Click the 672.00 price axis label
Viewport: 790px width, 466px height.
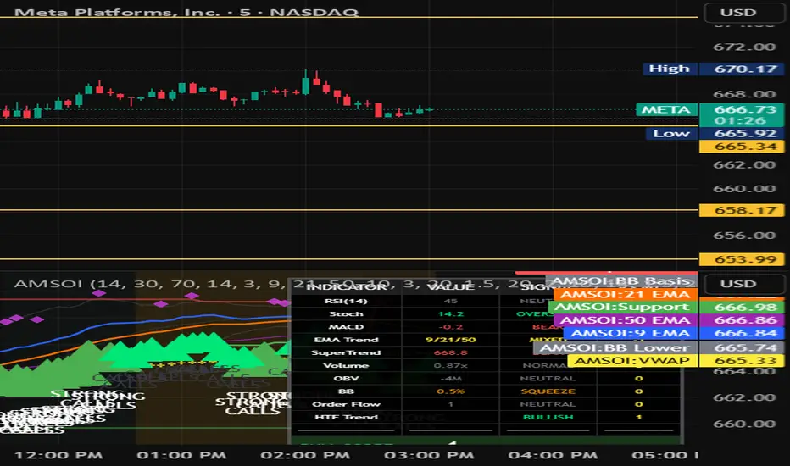[x=744, y=47]
